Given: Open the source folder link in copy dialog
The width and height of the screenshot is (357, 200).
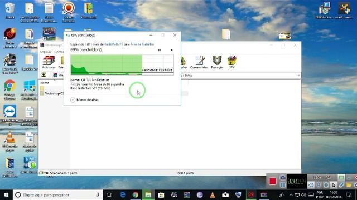Looking at the screenshot, I should 113,44.
